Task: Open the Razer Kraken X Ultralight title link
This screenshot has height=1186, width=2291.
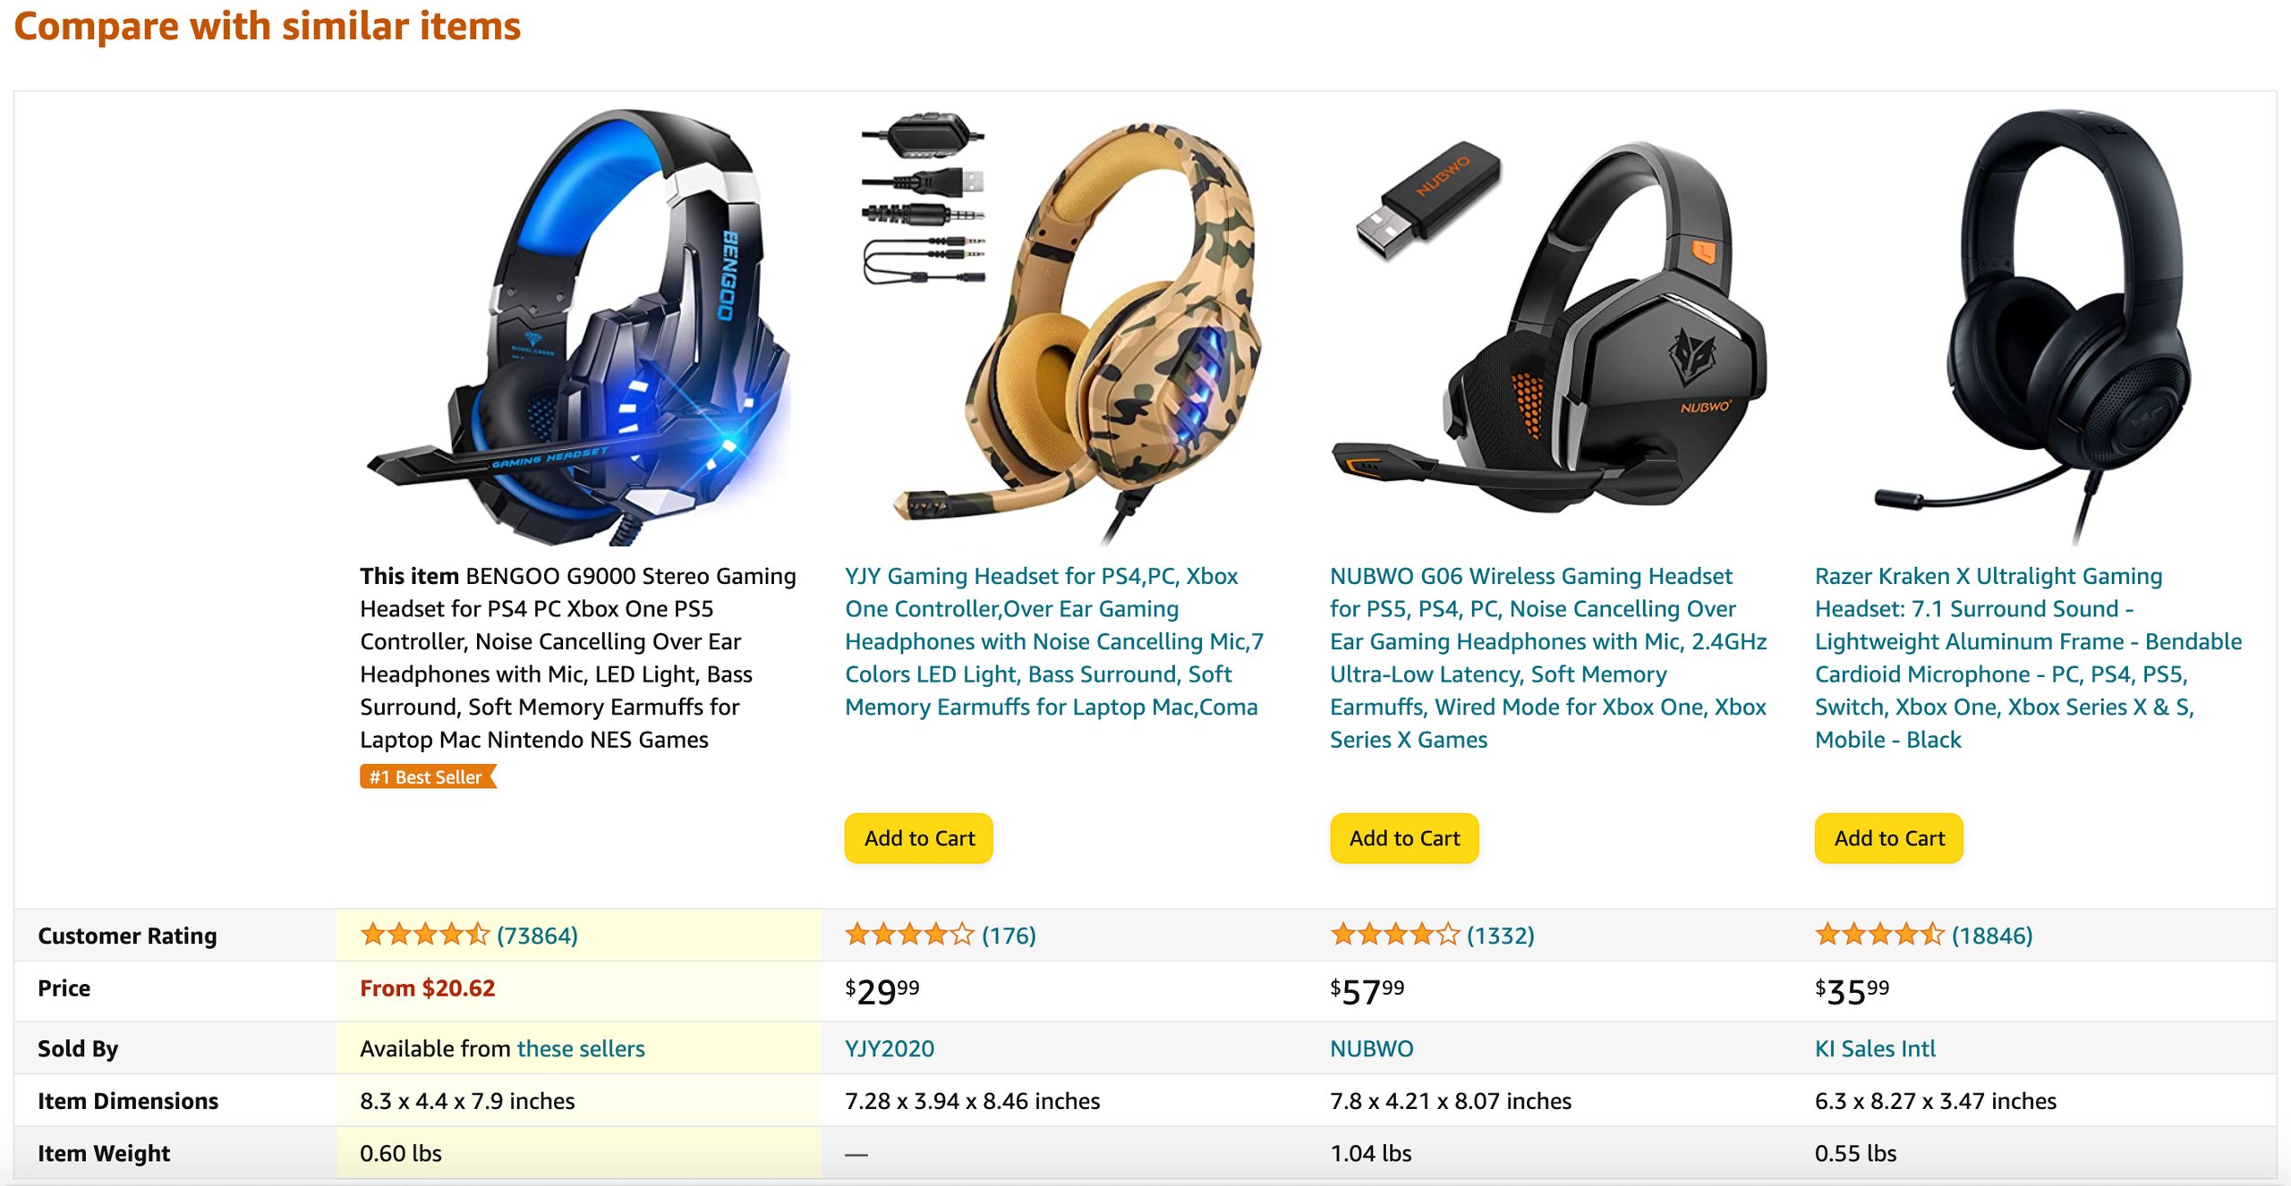Action: [2028, 657]
